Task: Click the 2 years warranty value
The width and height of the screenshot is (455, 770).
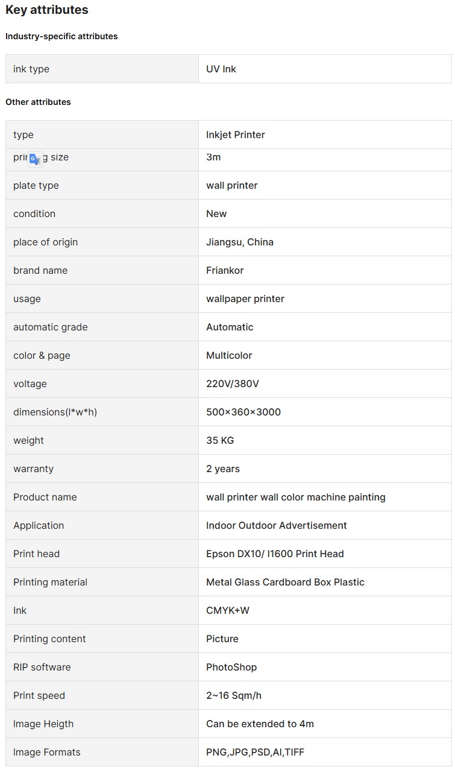Action: [223, 469]
